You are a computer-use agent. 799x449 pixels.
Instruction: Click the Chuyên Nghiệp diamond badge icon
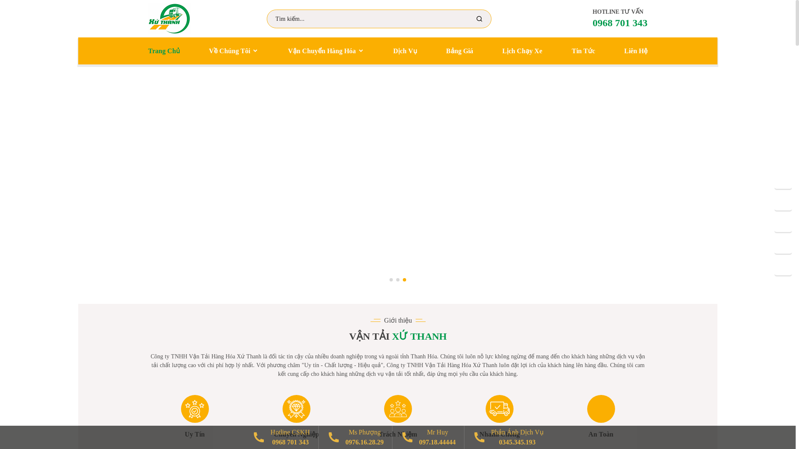tap(296, 409)
